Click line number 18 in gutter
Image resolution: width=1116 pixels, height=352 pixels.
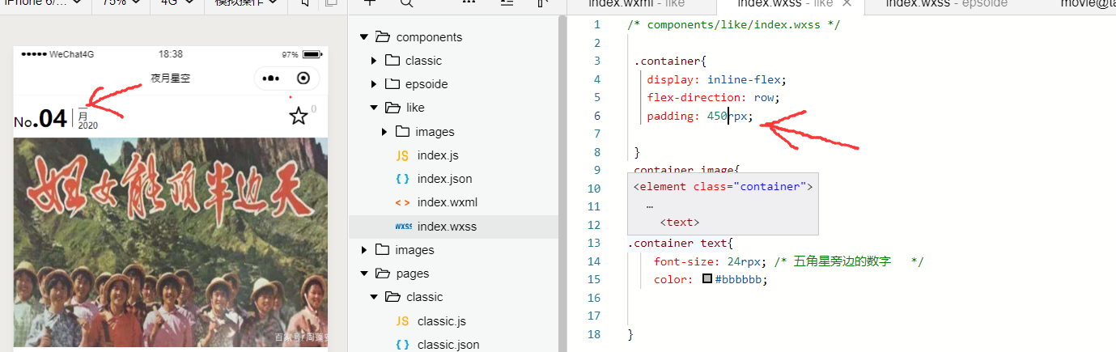tap(594, 334)
